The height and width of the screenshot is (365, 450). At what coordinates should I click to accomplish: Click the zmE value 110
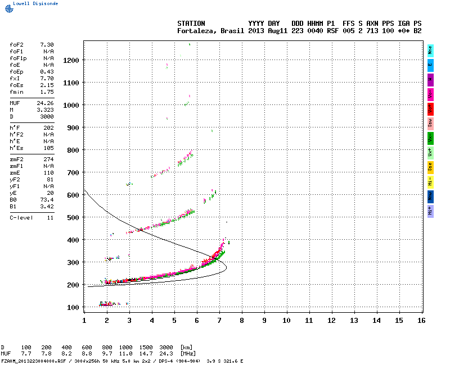pos(48,173)
